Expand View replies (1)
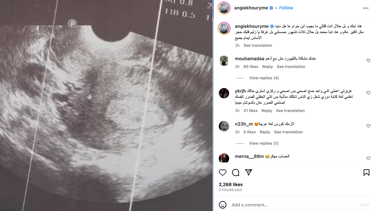Viewport: 371px width, 211px height. (x=264, y=143)
